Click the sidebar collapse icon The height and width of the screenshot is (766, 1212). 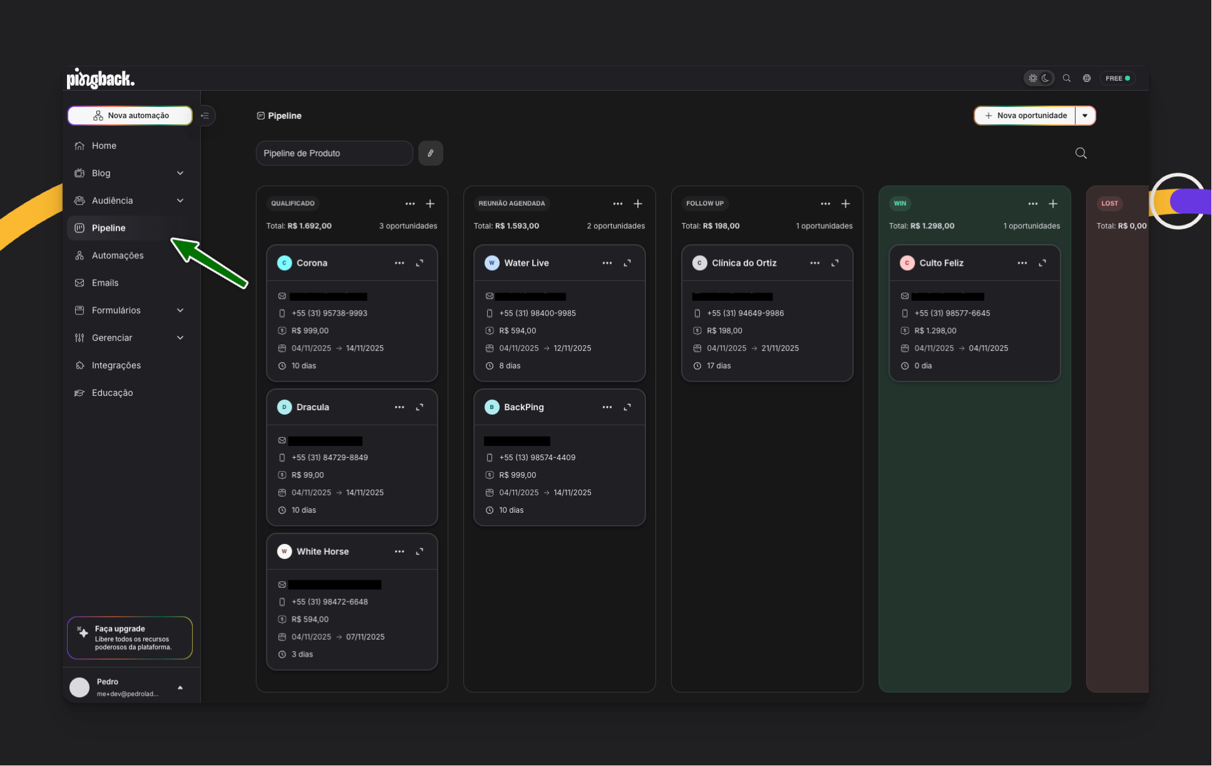[x=205, y=116]
